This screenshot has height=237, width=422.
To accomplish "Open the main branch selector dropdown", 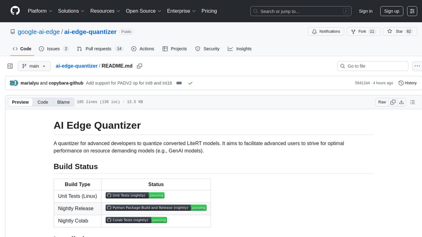I will (34, 66).
